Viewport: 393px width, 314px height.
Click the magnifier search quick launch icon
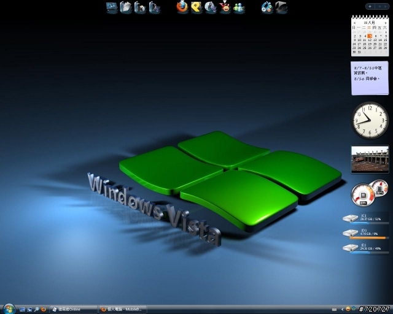pos(36,310)
